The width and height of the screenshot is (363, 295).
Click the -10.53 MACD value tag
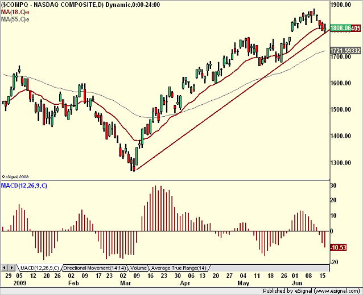[x=338, y=248]
